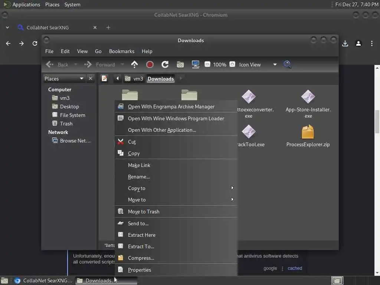The image size is (380, 285).
Task: Choose Open With Wine Windows Program Loader
Action: [x=176, y=118]
